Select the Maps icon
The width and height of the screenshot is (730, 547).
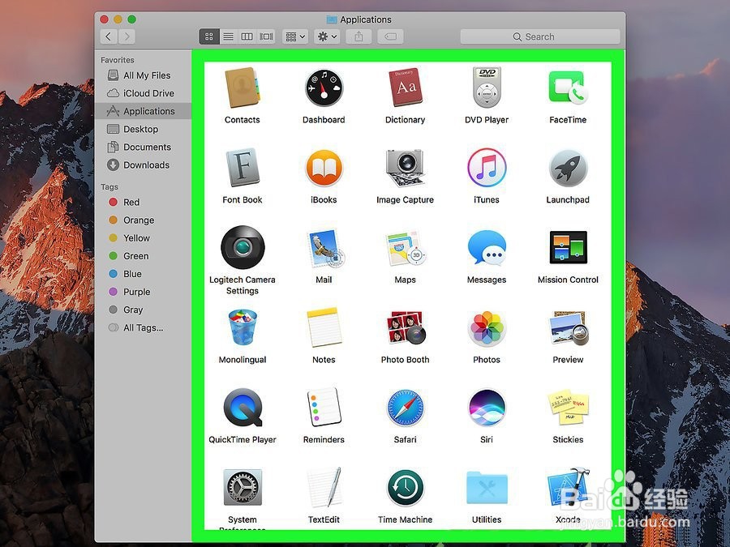(405, 248)
